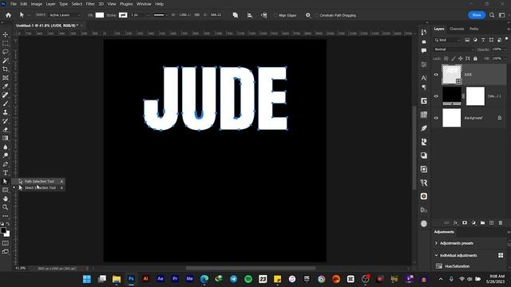The height and width of the screenshot is (287, 511).
Task: Select the Spot Healing Brush tool
Action: pos(6,95)
